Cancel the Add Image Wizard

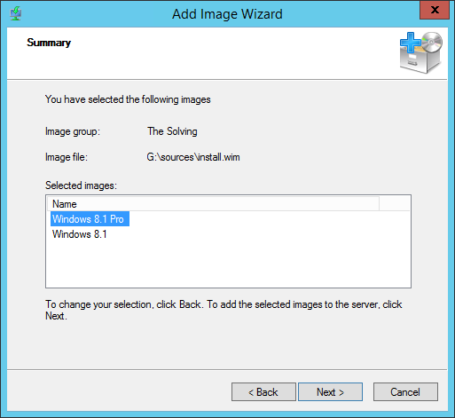pyautogui.click(x=405, y=392)
